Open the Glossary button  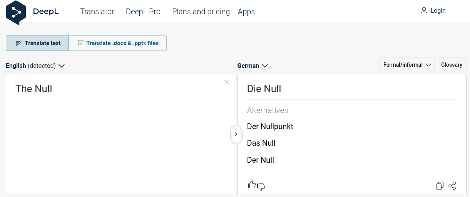[x=452, y=65]
